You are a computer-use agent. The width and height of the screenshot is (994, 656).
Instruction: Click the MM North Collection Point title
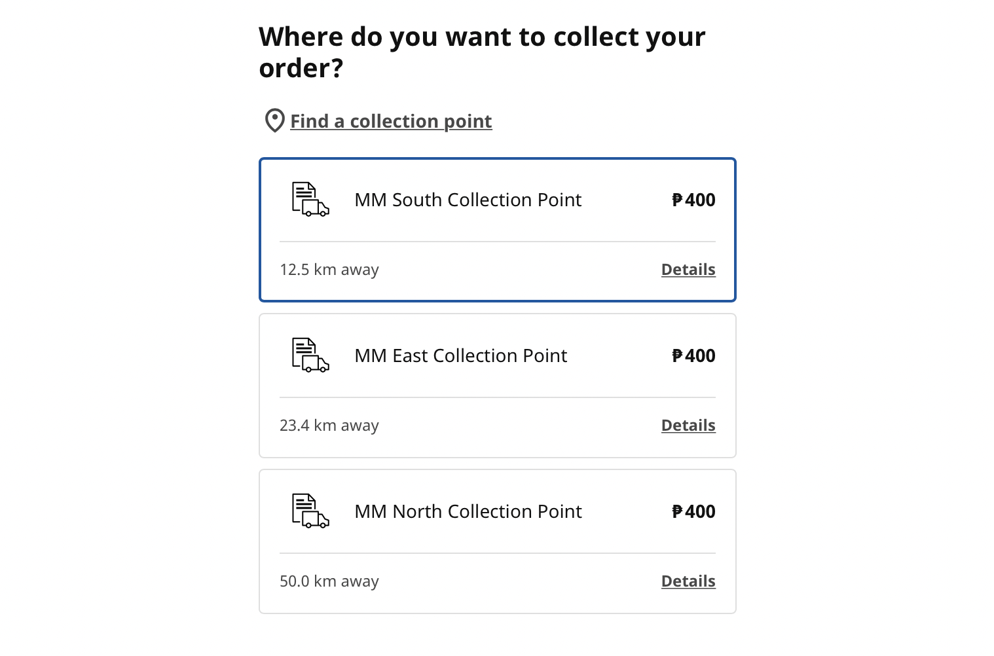click(468, 511)
